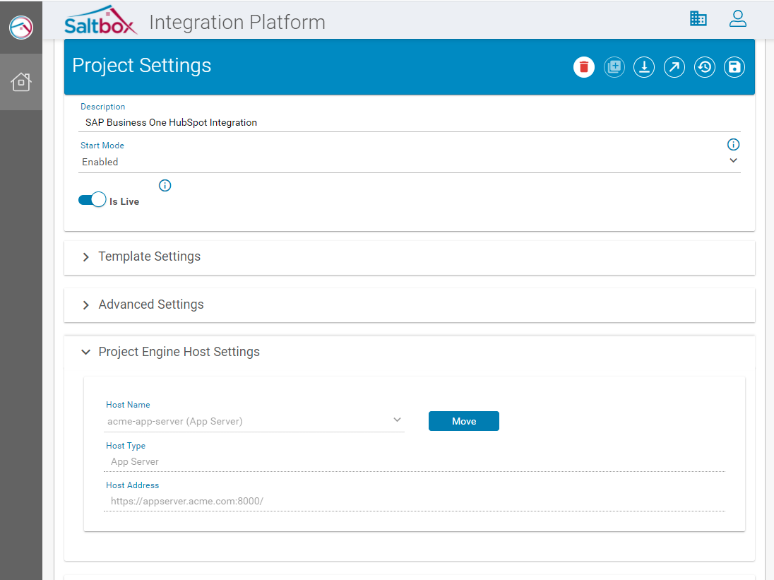Open the project history icon
Screen dimensions: 774x580
pyautogui.click(x=704, y=67)
